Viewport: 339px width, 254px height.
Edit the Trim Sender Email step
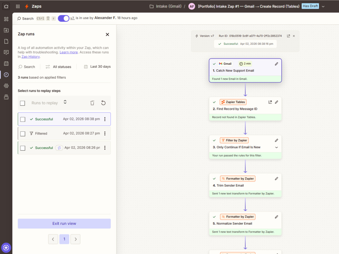click(276, 178)
